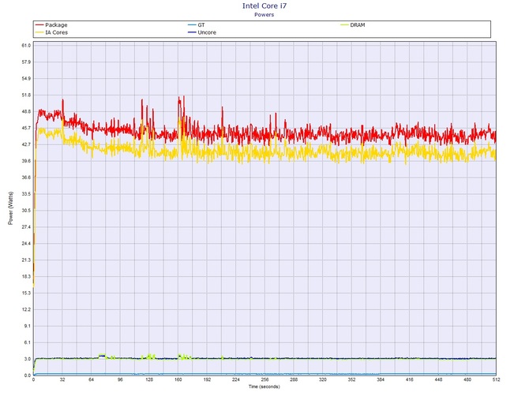This screenshot has height=396, width=529.
Task: Click the 33.5 y-axis value
Action: point(26,194)
